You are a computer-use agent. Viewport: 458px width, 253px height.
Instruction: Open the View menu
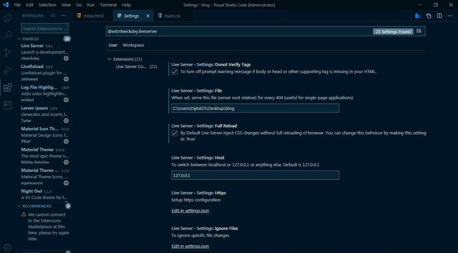(66, 5)
